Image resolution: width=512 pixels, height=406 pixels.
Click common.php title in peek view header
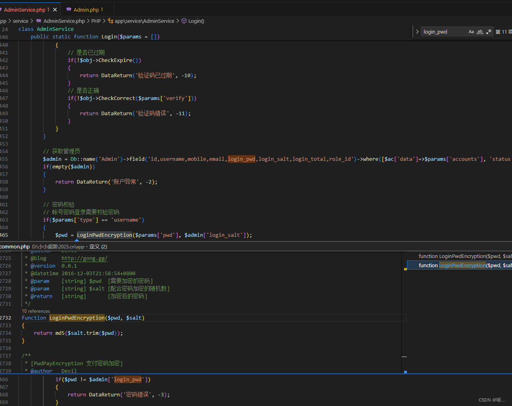[x=15, y=246]
